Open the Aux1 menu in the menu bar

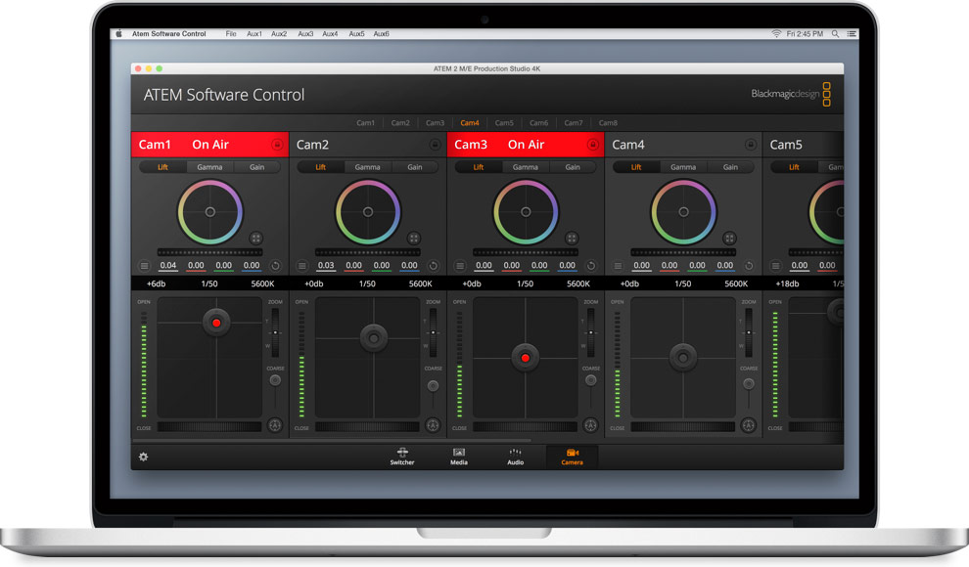point(254,33)
